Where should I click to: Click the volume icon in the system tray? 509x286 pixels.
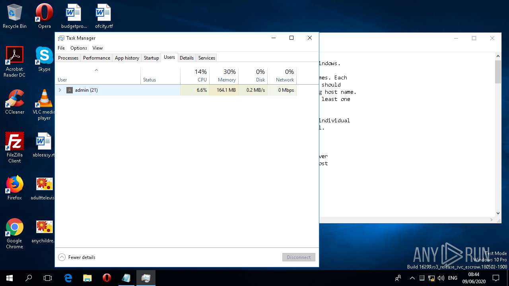(x=441, y=278)
